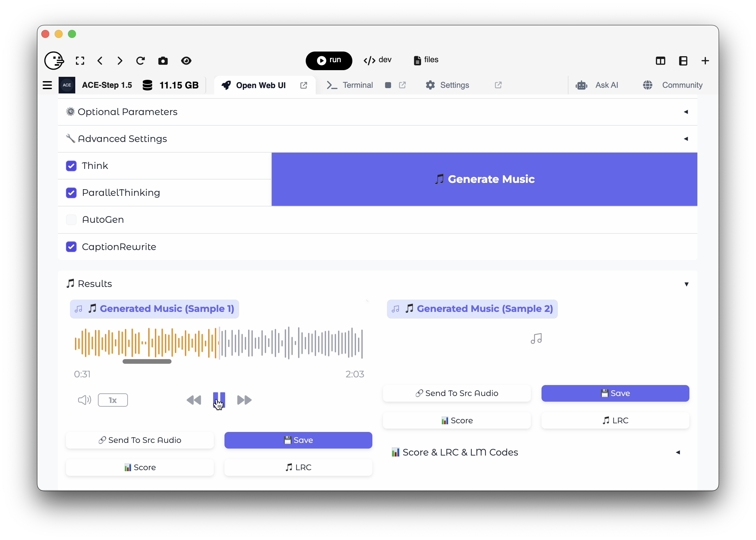Skip forward in Sample 1
The height and width of the screenshot is (540, 756).
coord(244,400)
